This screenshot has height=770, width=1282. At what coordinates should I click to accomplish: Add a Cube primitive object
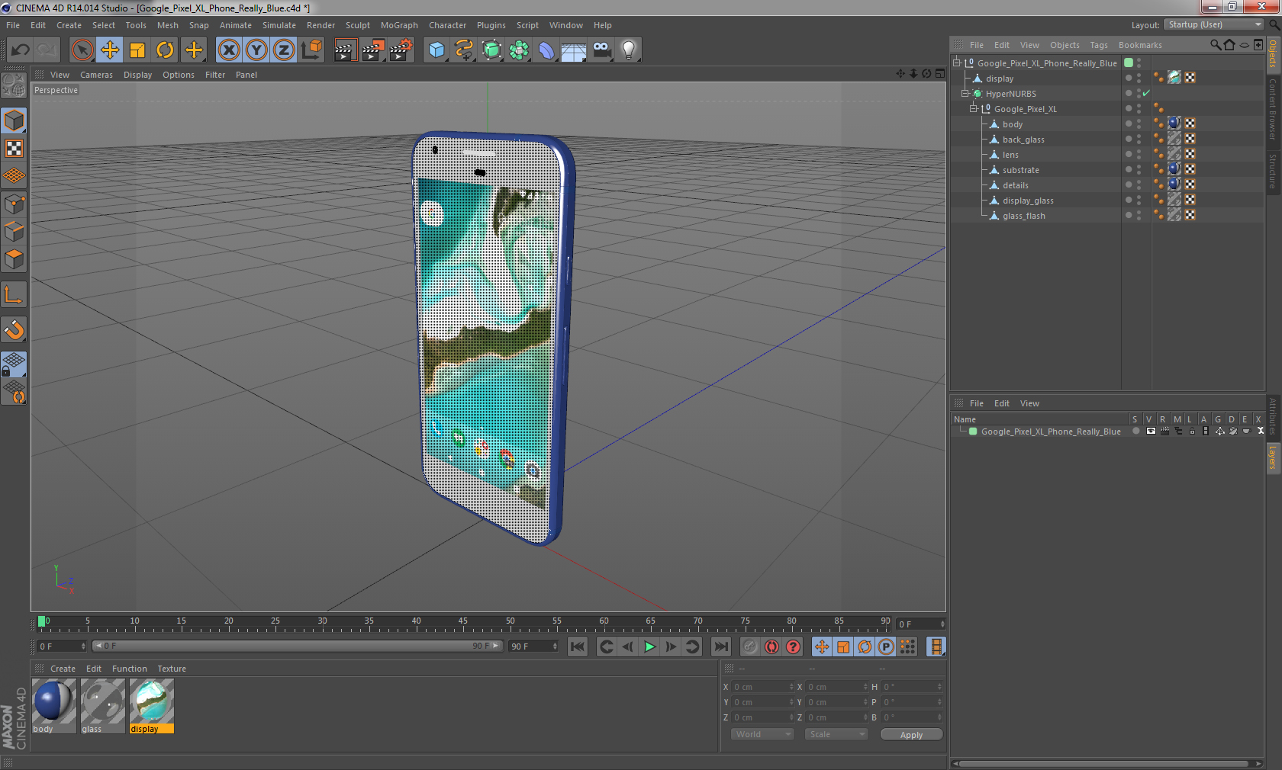(436, 50)
